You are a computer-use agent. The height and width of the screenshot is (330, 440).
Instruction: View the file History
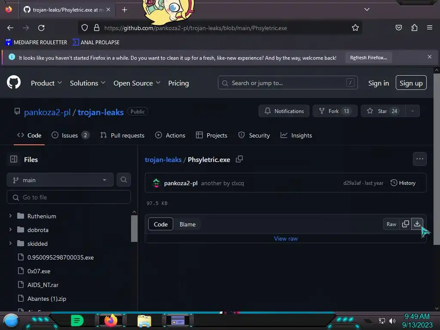(x=403, y=183)
